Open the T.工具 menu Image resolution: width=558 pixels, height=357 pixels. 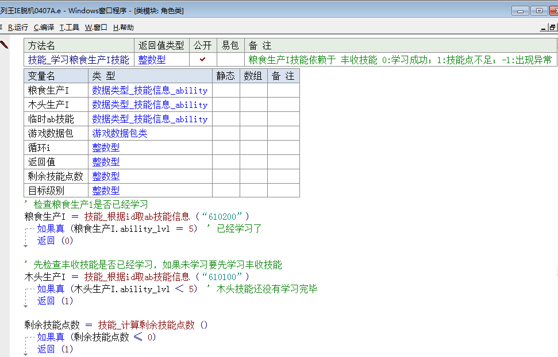click(70, 27)
